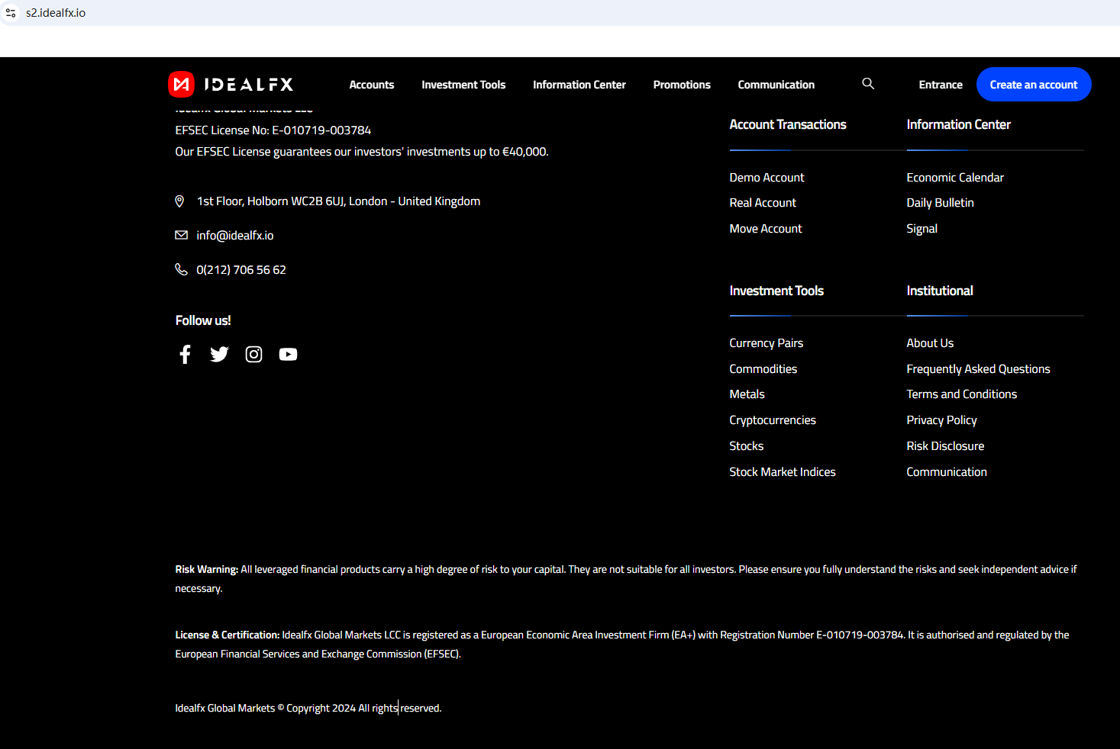Click the footer Investment Tools heading
Viewport: 1120px width, 749px height.
pyautogui.click(x=776, y=291)
